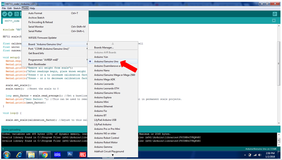Click the Upload arrow toolbar icon

pyautogui.click(x=10, y=14)
